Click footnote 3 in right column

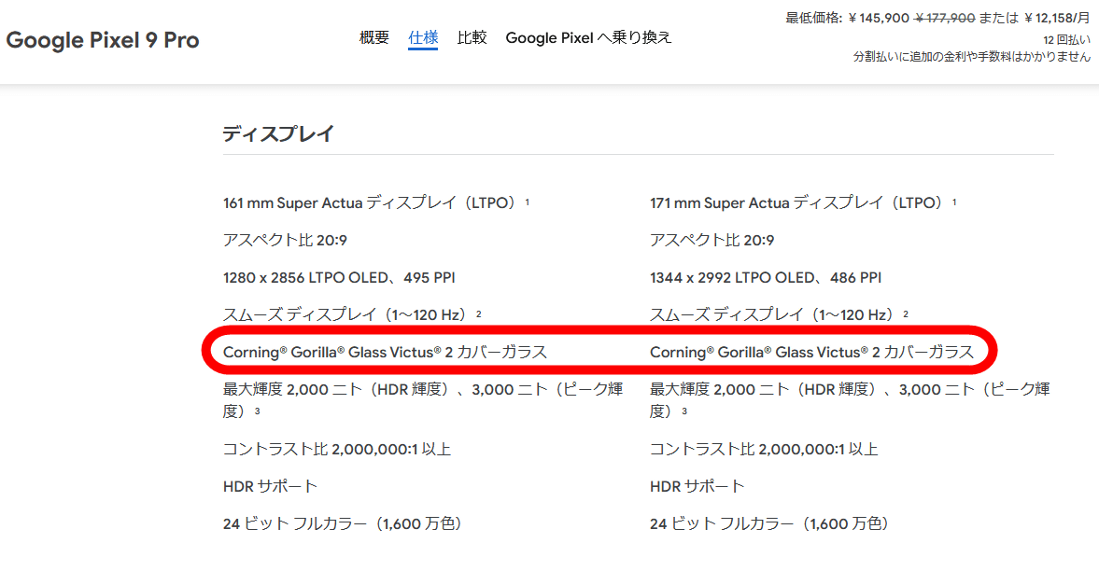tap(684, 411)
